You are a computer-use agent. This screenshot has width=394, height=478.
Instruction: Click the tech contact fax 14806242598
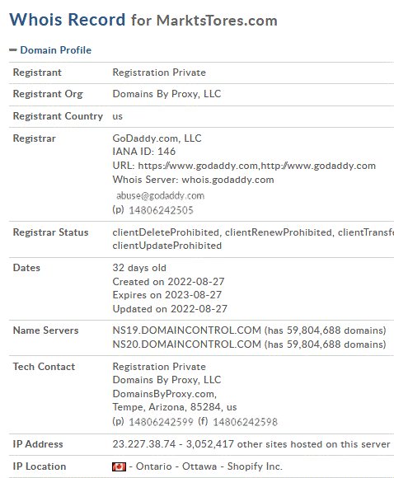click(245, 422)
